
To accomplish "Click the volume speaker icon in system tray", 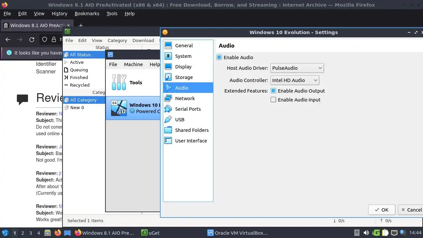I will [366, 233].
